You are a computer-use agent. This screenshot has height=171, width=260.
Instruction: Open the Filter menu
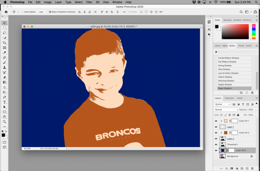click(x=89, y=2)
